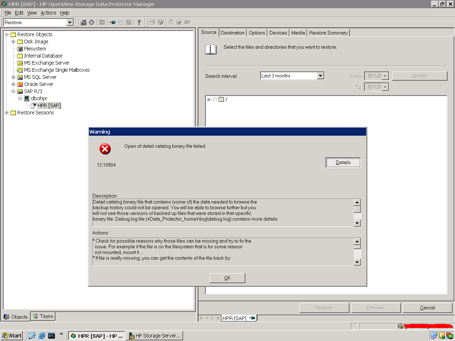
Task: Open the Edit menu
Action: (19, 13)
